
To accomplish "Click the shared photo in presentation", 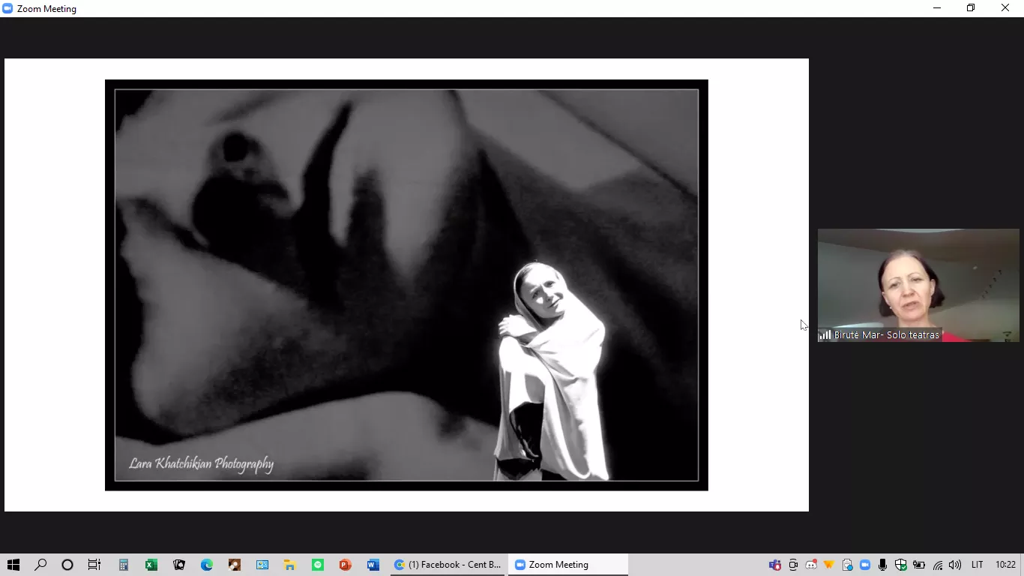I will 406,285.
